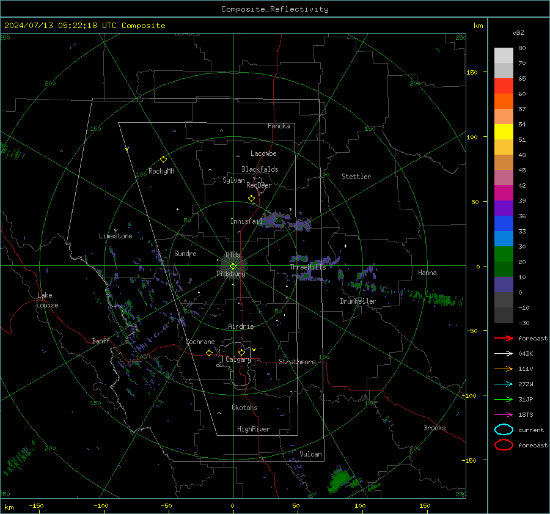
Task: Click the current legend label
Action: click(x=531, y=430)
